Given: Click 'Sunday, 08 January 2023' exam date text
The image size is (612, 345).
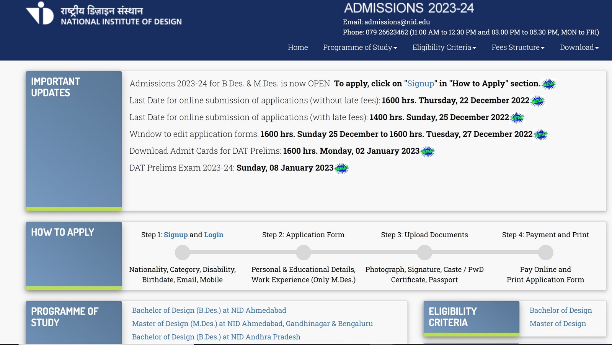Looking at the screenshot, I should [x=285, y=168].
